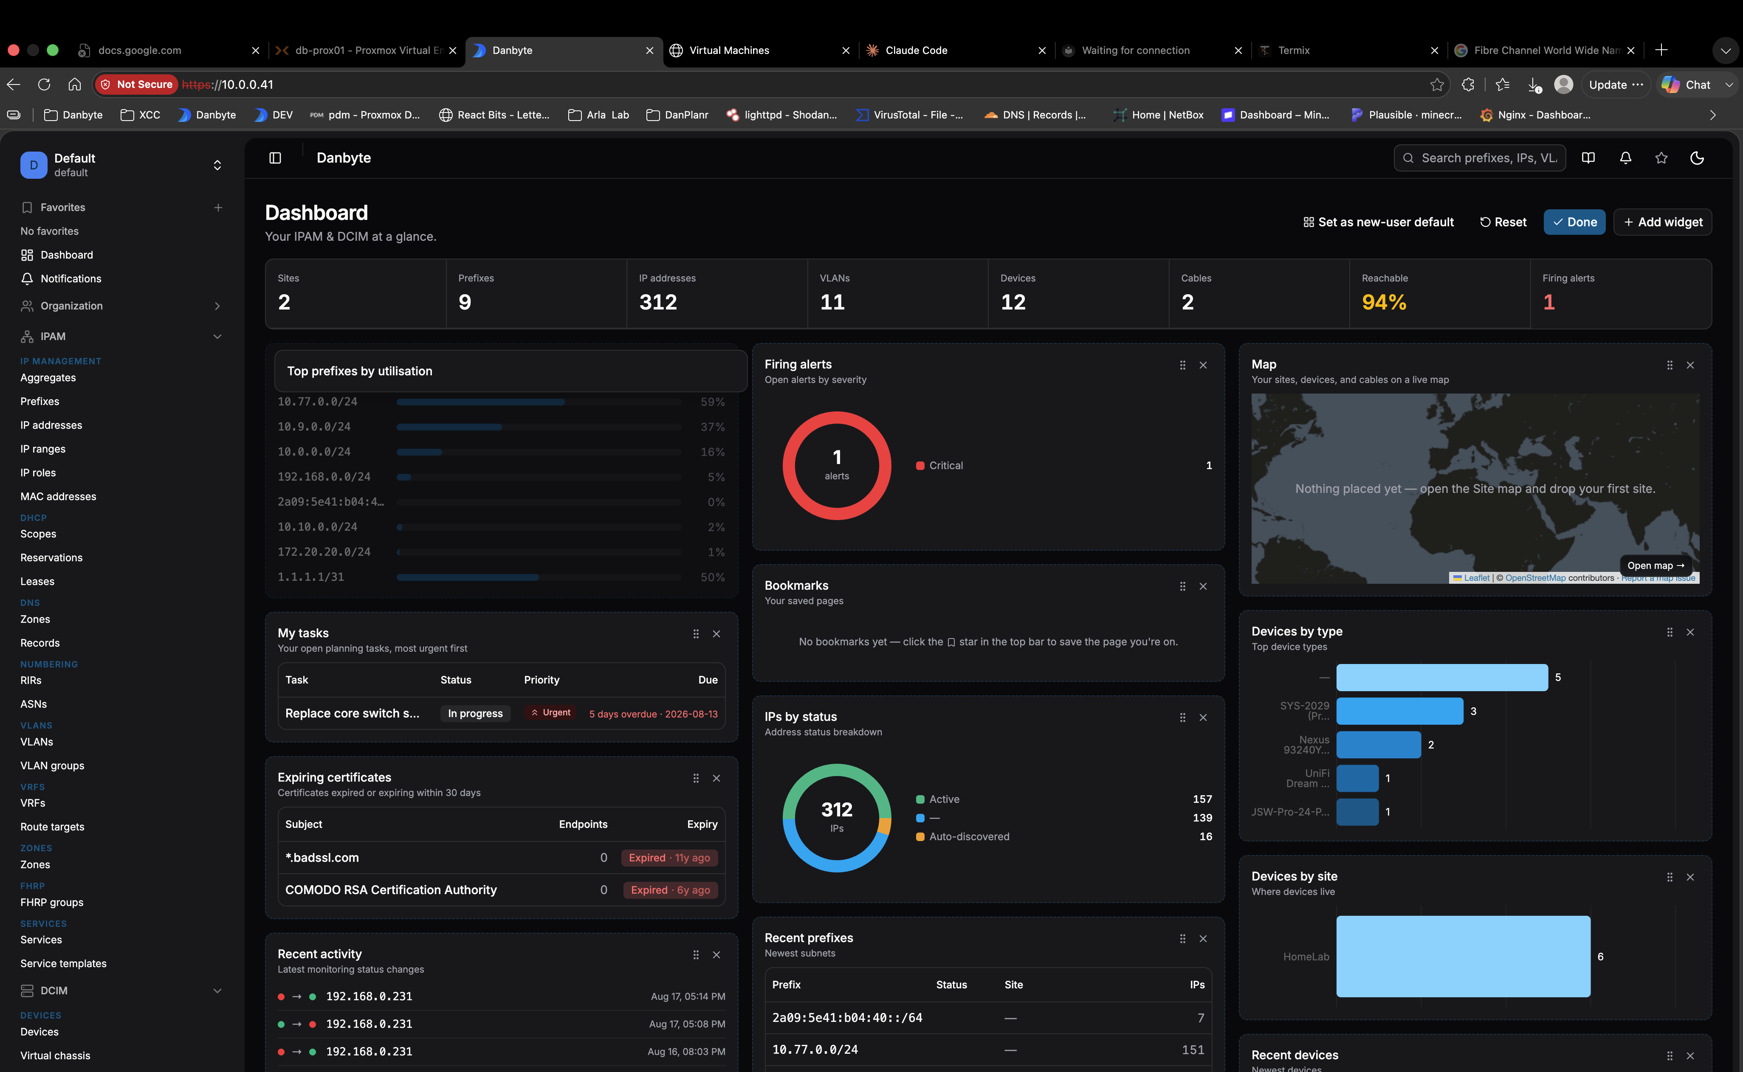Toggle dark mode with the moon icon
The height and width of the screenshot is (1072, 1743).
pos(1697,158)
